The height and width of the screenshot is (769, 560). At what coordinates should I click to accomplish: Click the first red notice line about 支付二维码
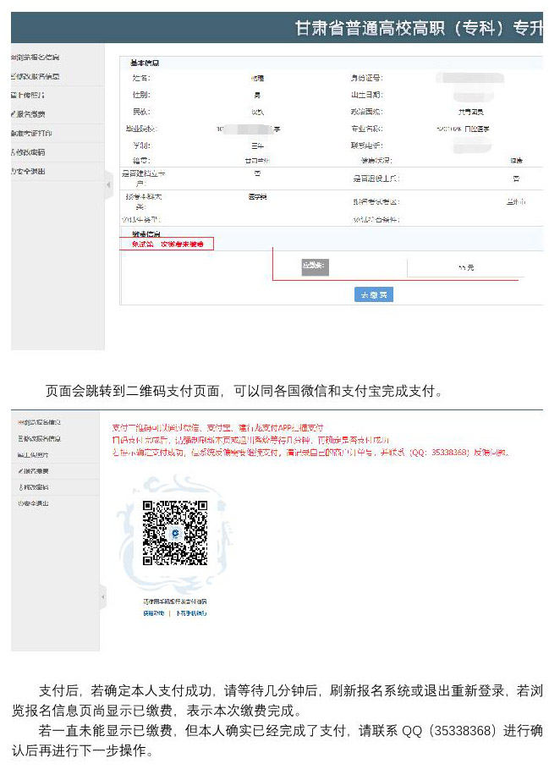217,428
